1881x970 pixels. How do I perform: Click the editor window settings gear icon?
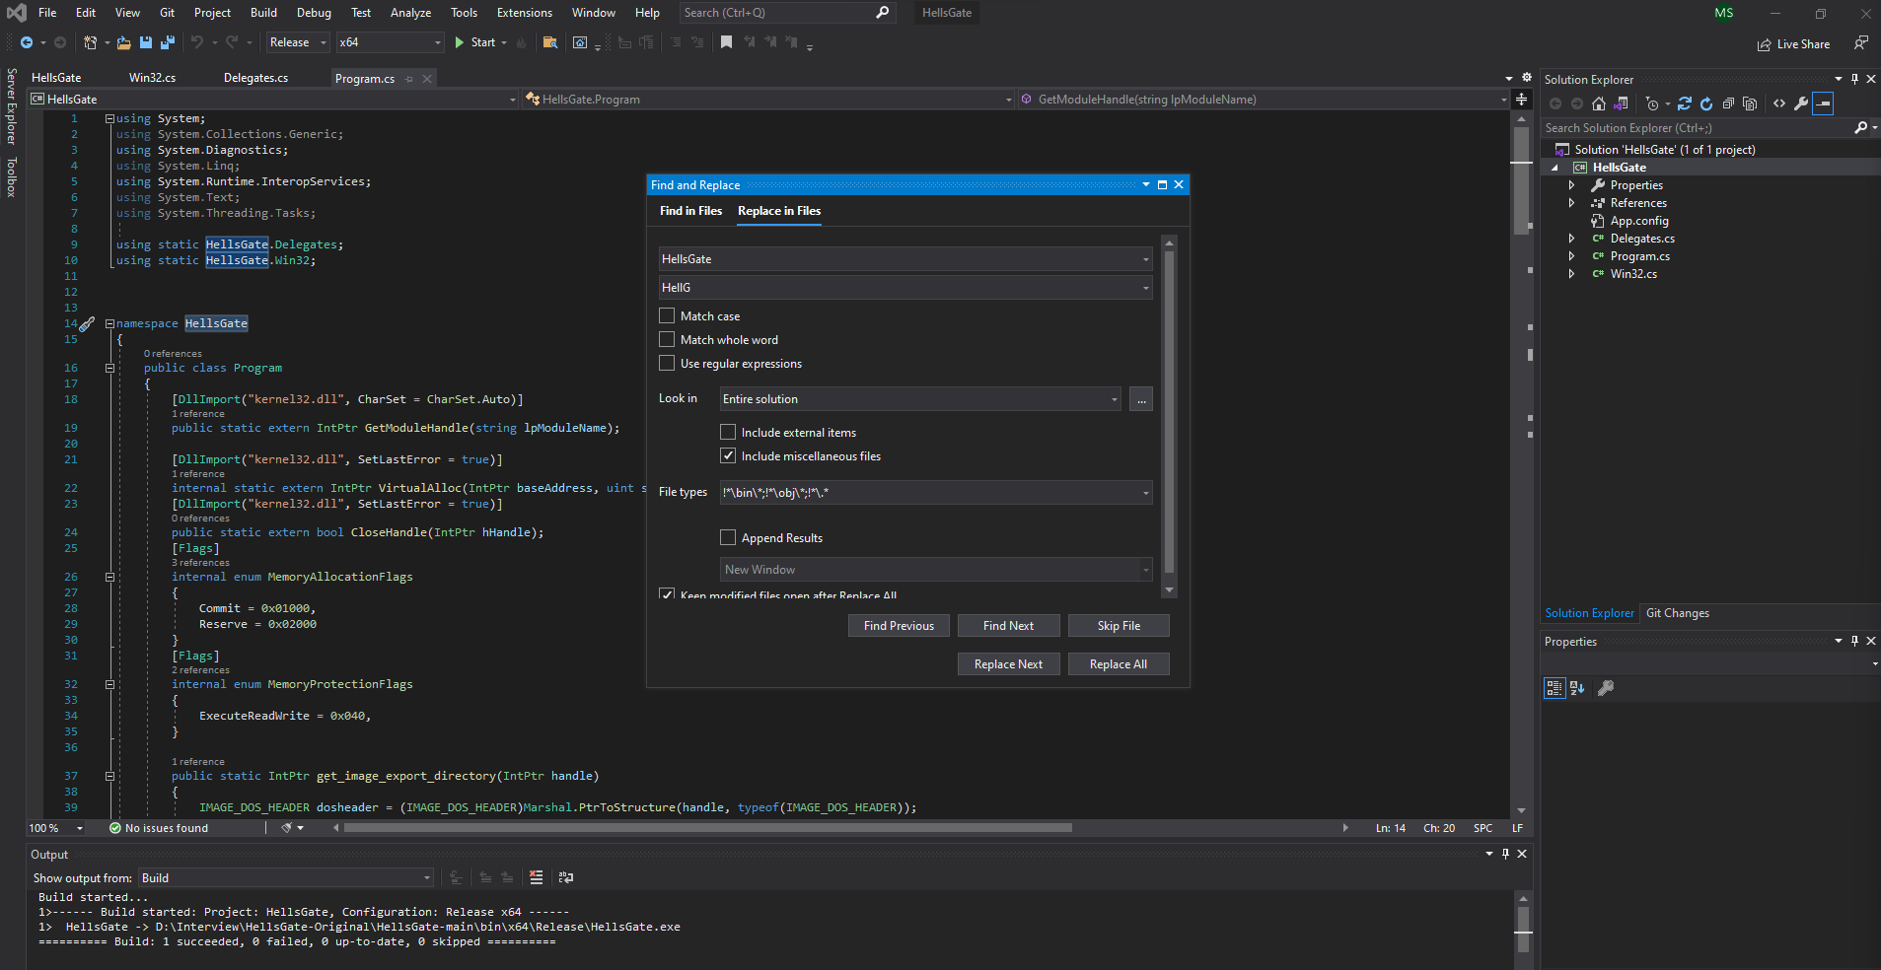coord(1527,77)
